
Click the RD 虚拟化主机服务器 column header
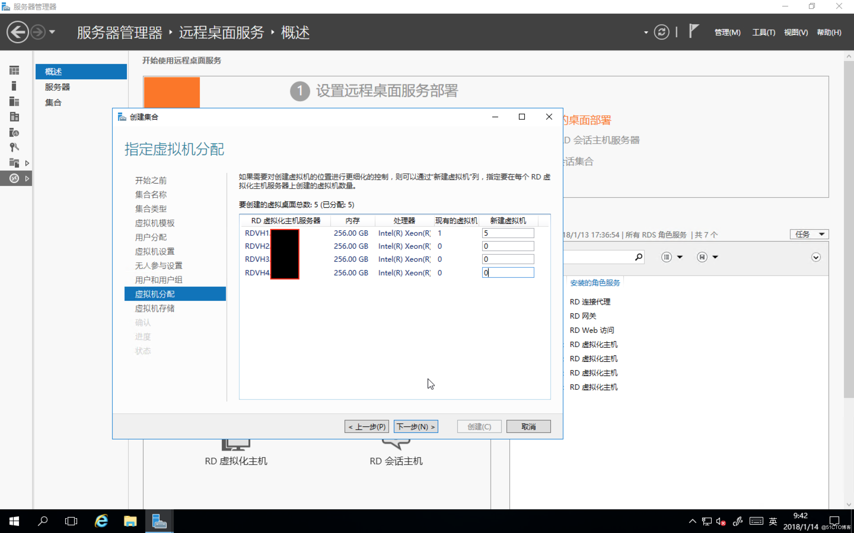(286, 221)
